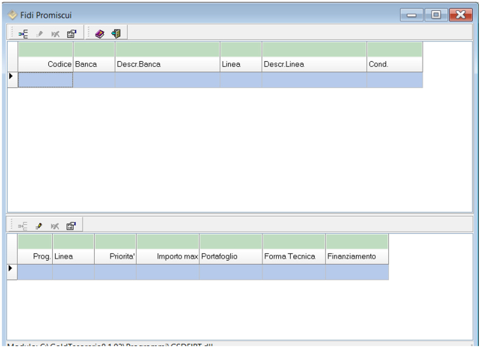The image size is (481, 348).
Task: Click the Descr.Banca column header
Action: pyautogui.click(x=167, y=64)
